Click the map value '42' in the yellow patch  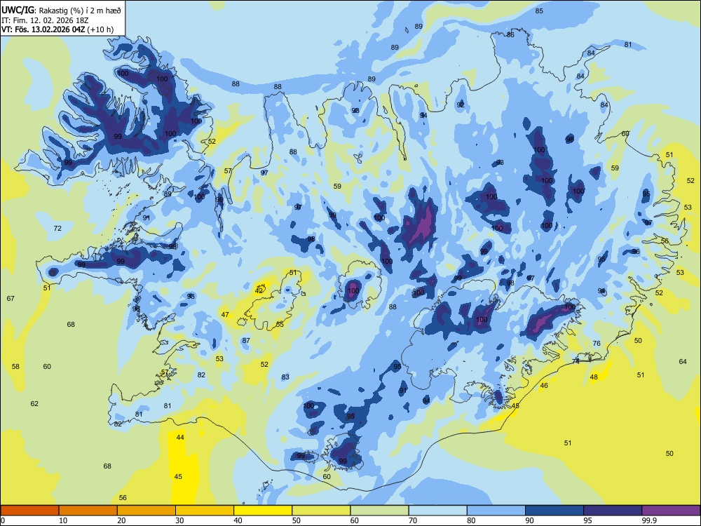pos(259,290)
